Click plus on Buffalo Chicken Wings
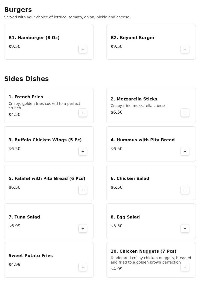This screenshot has height=284, width=200. point(83,151)
